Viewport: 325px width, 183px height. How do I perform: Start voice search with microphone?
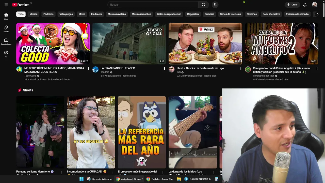pos(215,5)
